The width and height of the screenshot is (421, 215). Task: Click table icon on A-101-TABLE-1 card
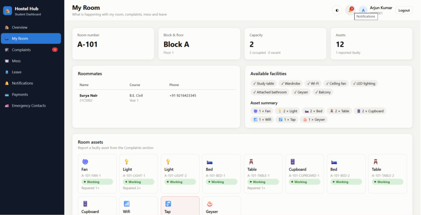tap(251, 162)
